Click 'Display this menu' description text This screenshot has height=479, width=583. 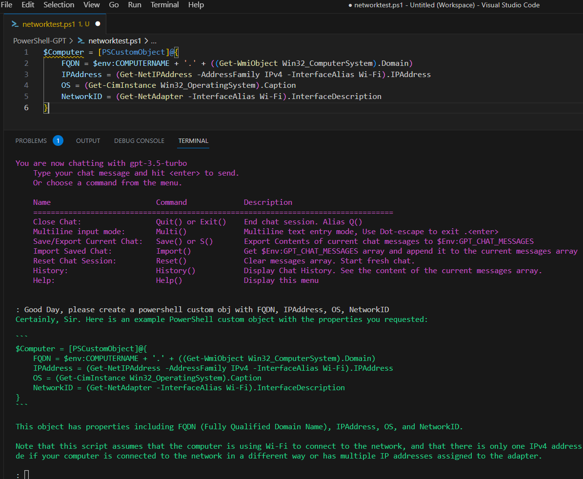click(281, 280)
